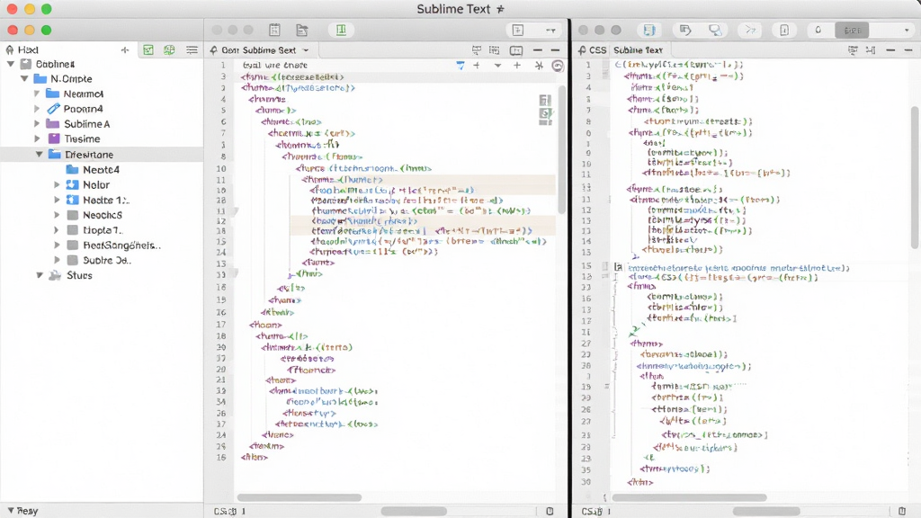Toggle the green grid icon above sidebar
Image resolution: width=921 pixels, height=518 pixels.
[169, 50]
